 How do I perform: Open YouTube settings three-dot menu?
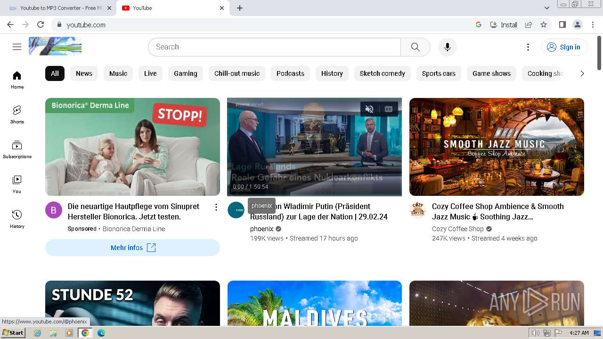[x=528, y=47]
